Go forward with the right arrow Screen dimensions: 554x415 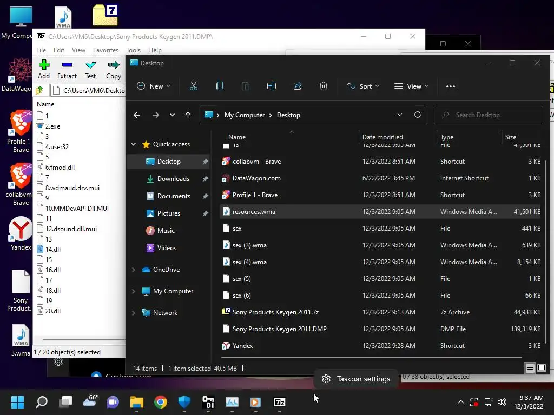(x=155, y=115)
